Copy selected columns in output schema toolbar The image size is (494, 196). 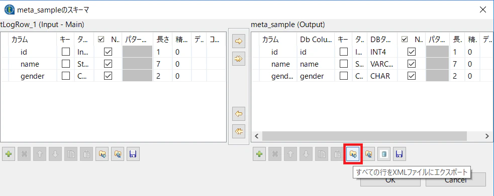[321, 154]
